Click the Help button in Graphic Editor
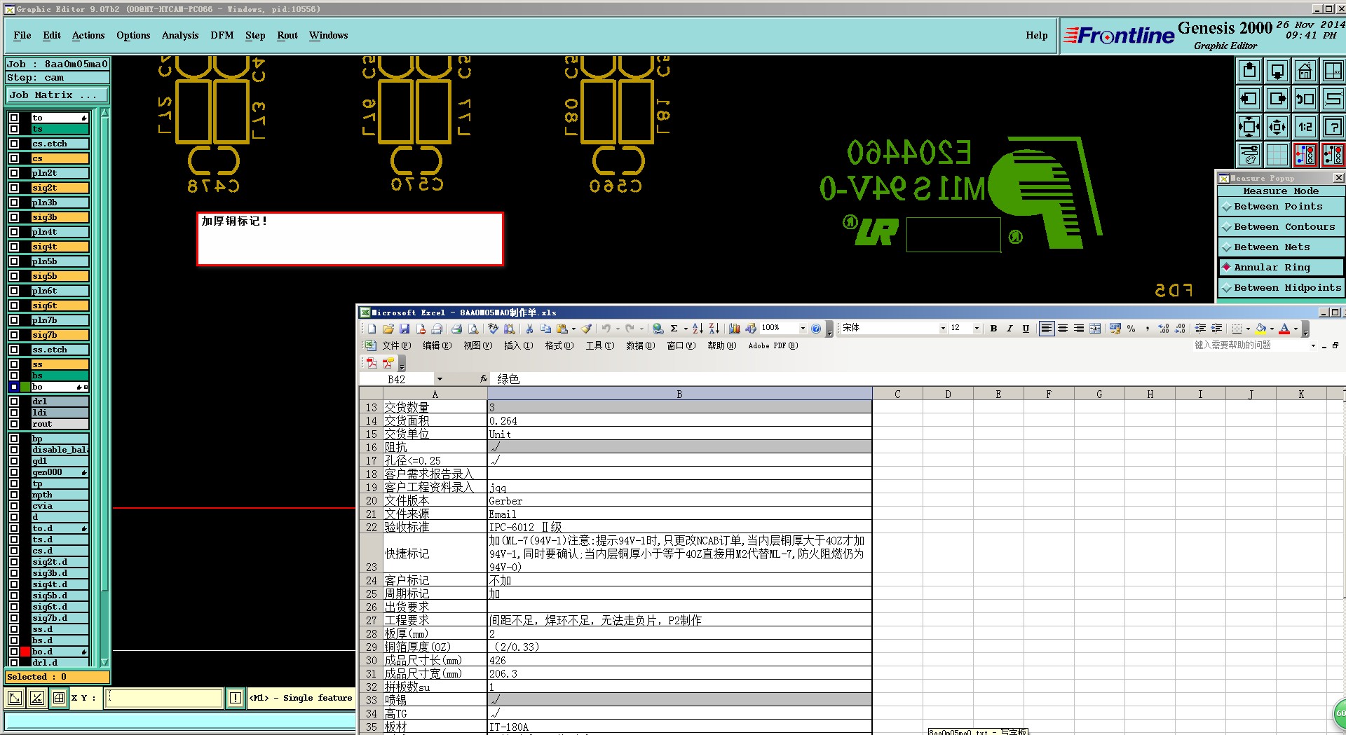 pyautogui.click(x=1037, y=36)
